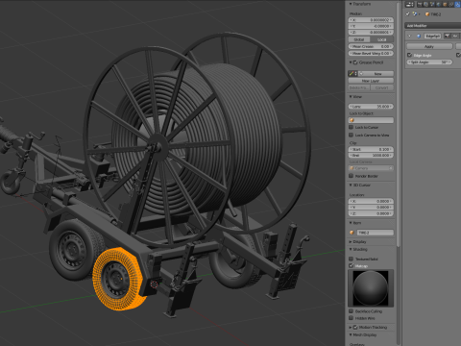Click the New Layer button

[371, 81]
